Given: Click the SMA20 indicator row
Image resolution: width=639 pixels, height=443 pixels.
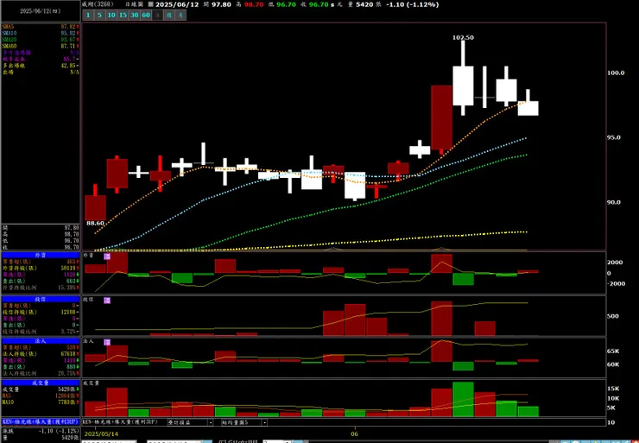Looking at the screenshot, I should [41, 40].
